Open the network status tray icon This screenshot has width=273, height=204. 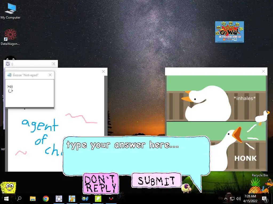pyautogui.click(x=232, y=199)
